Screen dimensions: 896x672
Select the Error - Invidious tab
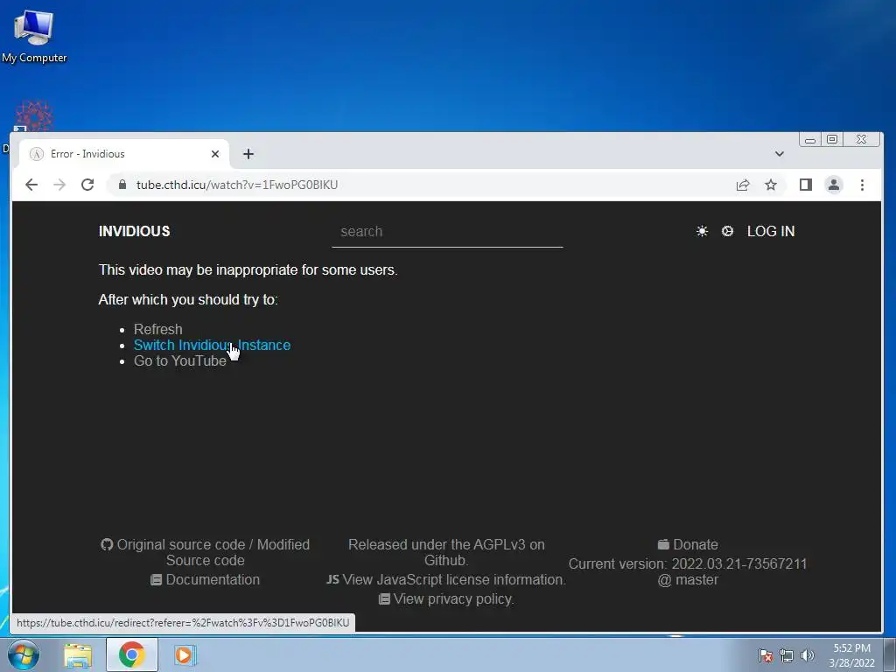[x=122, y=154]
